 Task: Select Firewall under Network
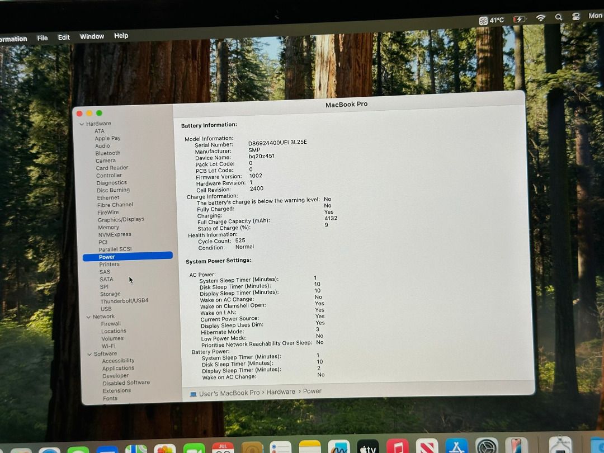(x=111, y=324)
